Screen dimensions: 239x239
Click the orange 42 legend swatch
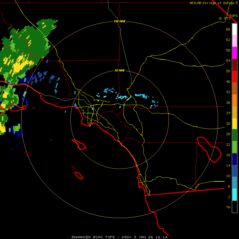coord(234,100)
